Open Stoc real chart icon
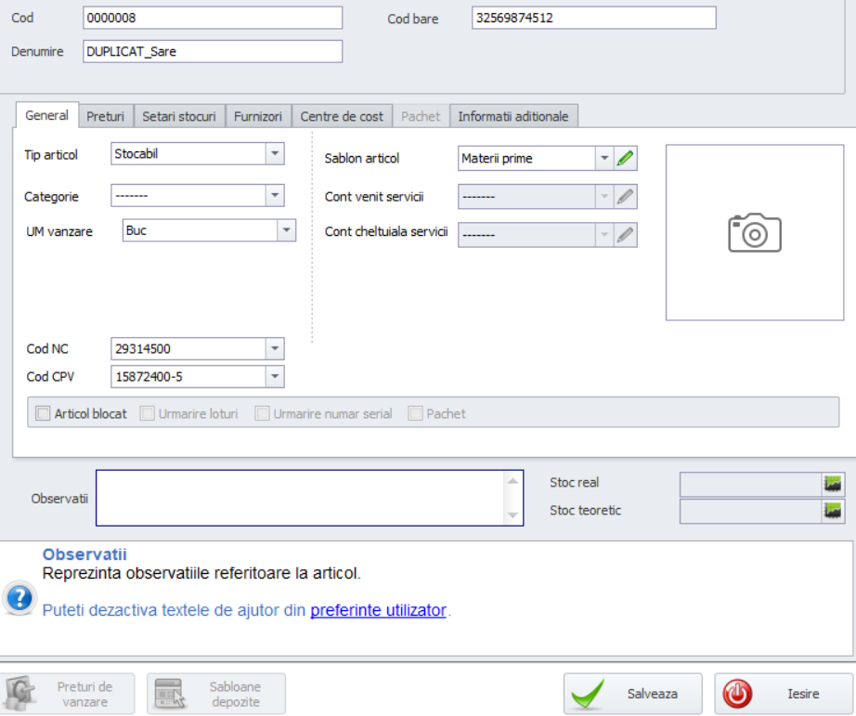This screenshot has height=716, width=856. coord(833,484)
